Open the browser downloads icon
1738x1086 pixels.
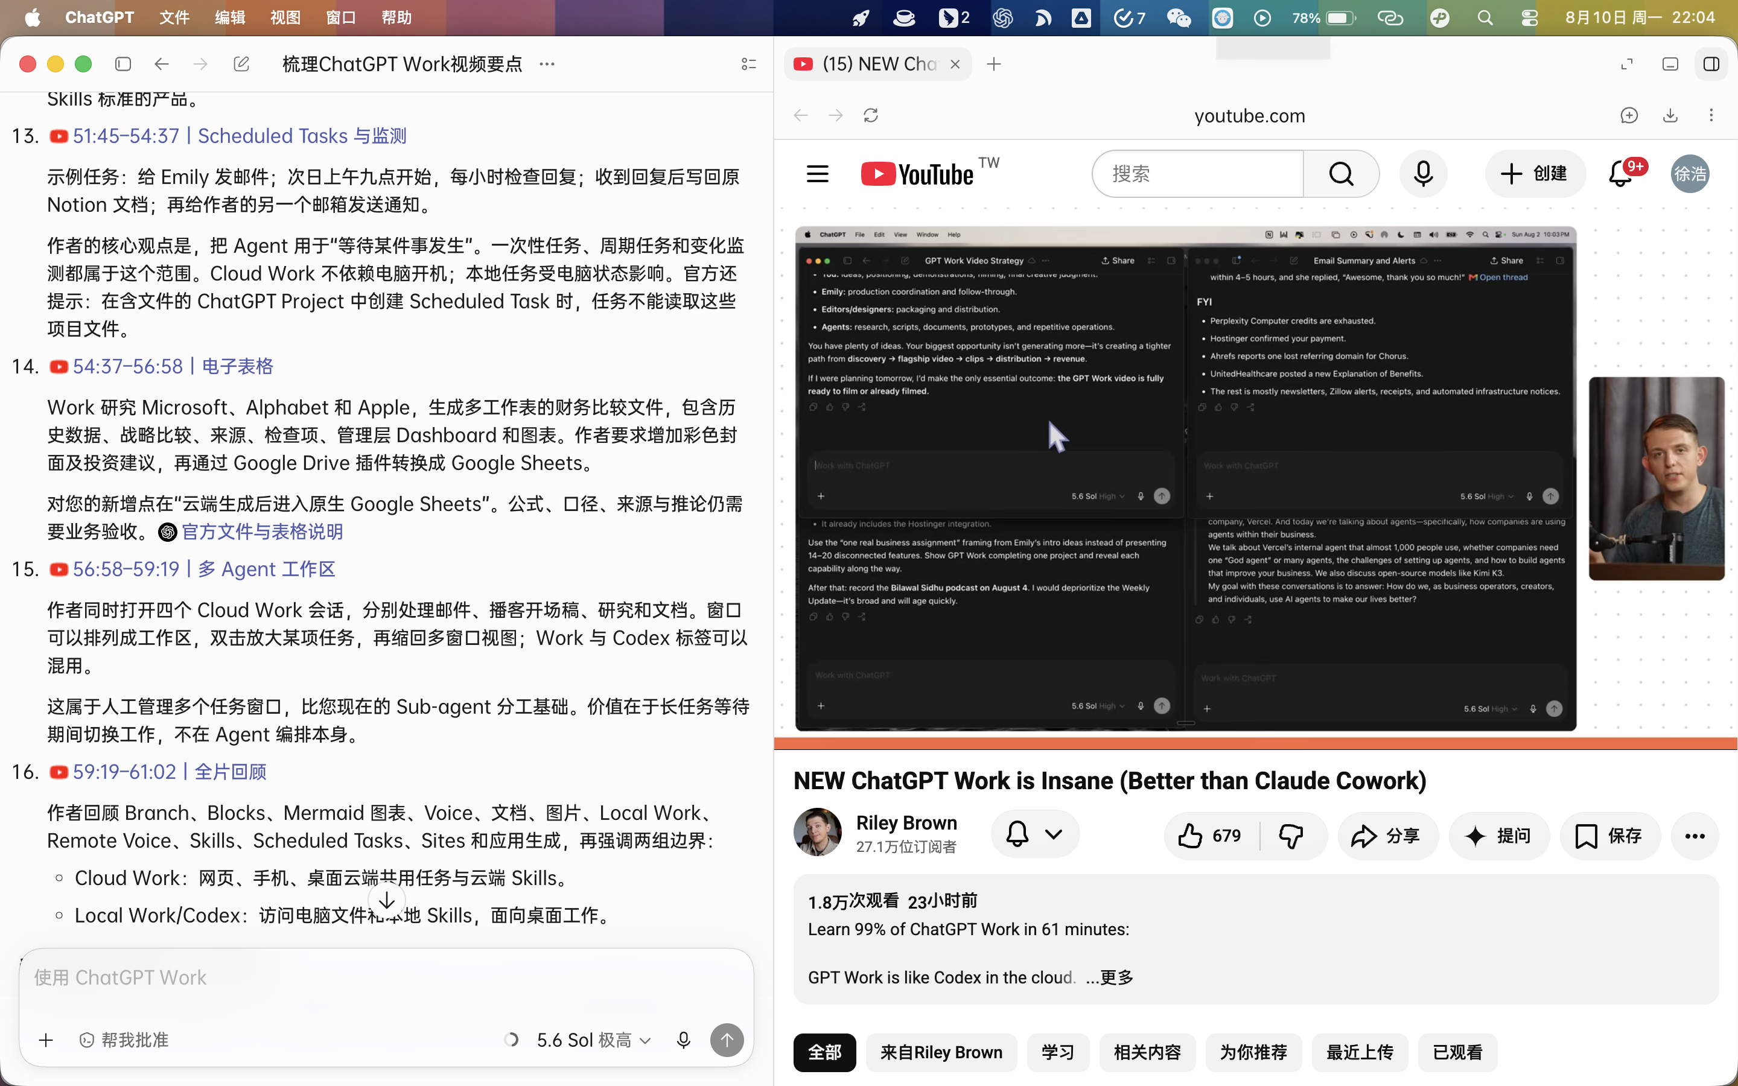click(x=1670, y=116)
